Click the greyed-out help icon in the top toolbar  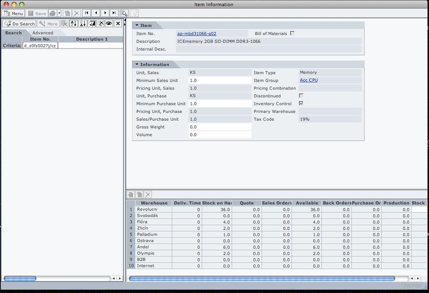134,13
